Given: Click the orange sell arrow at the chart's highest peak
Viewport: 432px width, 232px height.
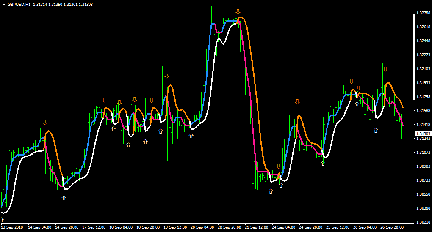Looking at the screenshot, I should (x=238, y=11).
